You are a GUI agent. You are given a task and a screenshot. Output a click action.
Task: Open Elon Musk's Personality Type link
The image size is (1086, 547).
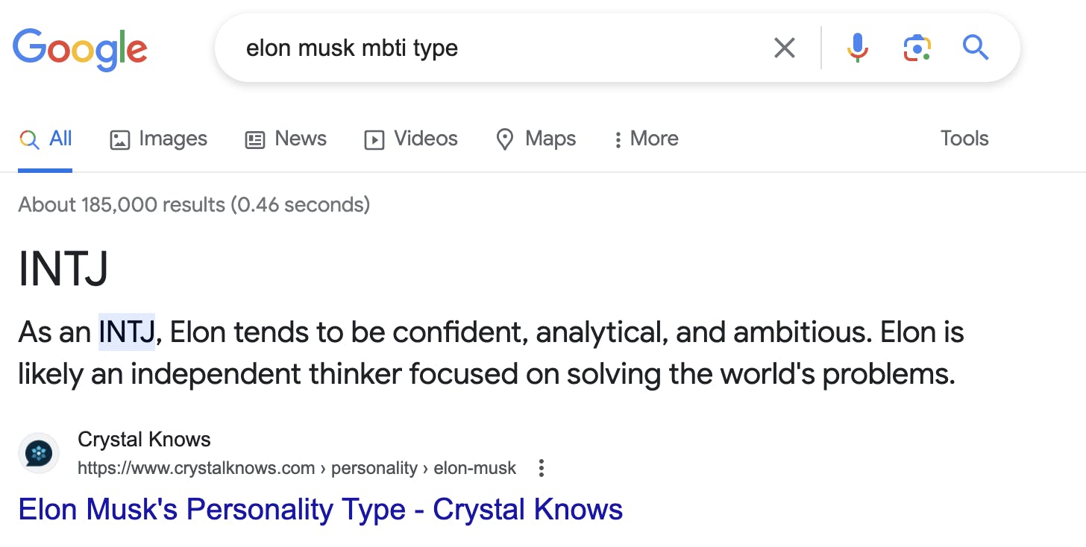320,510
